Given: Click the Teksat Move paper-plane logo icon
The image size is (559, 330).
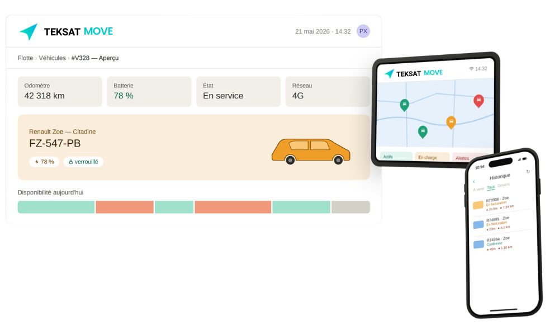Looking at the screenshot, I should pos(29,31).
